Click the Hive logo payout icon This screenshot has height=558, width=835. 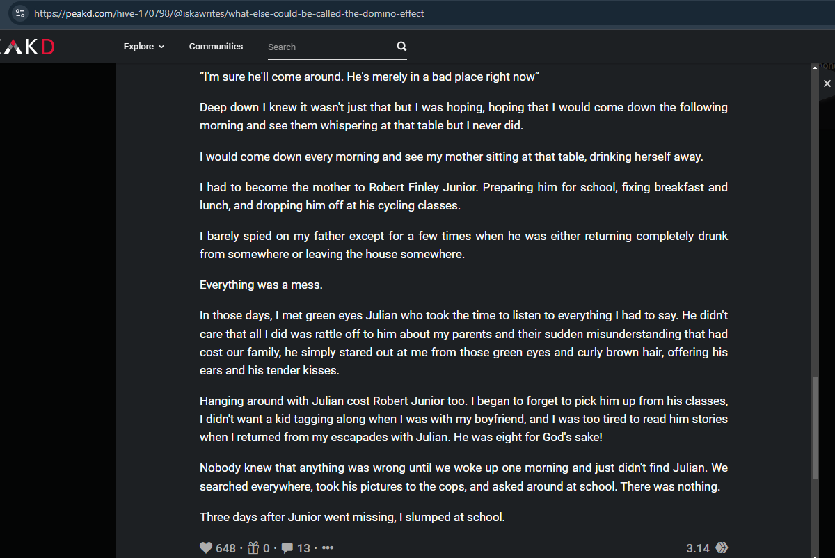[722, 548]
